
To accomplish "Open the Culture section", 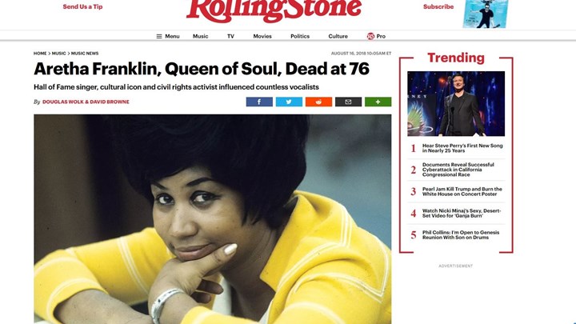I will (x=338, y=36).
